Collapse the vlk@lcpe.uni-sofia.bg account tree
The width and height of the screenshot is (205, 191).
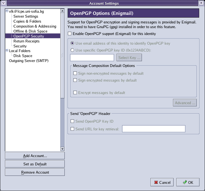click(7, 11)
